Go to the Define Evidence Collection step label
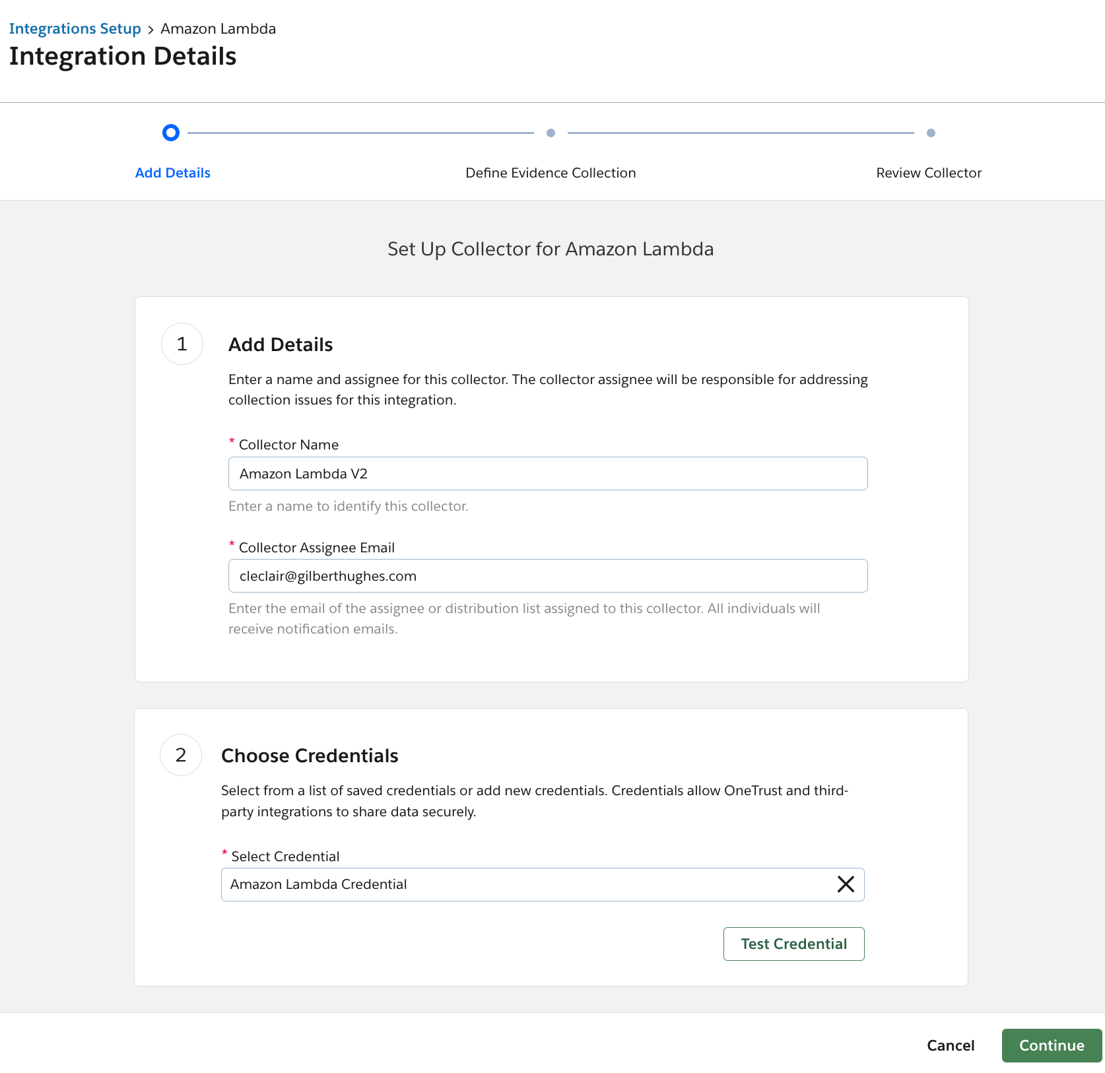Image resolution: width=1105 pixels, height=1073 pixels. tap(550, 173)
